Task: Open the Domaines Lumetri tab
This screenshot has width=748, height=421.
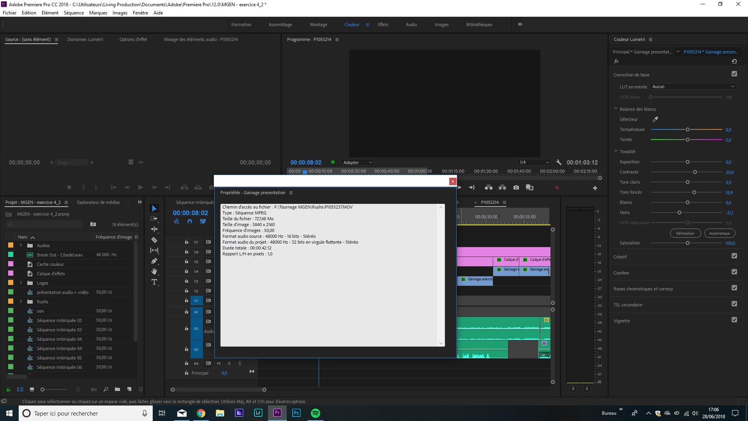Action: pyautogui.click(x=85, y=39)
